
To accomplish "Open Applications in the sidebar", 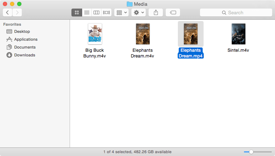I will [25, 39].
